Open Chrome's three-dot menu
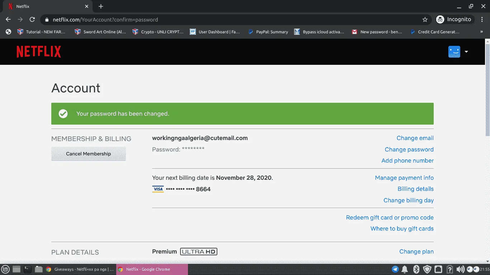Screen dimensions: 490x275 coord(482,19)
